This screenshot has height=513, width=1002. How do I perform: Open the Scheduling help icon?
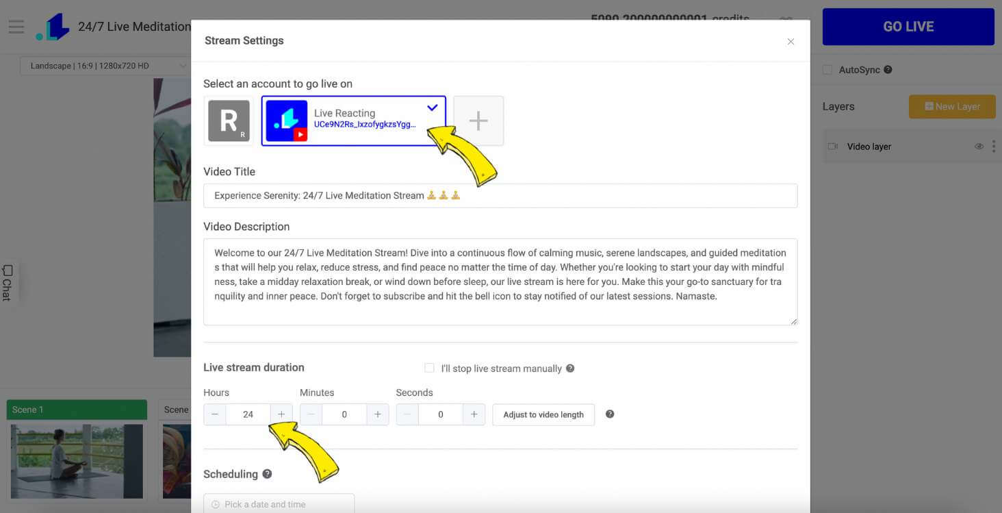[x=267, y=474]
